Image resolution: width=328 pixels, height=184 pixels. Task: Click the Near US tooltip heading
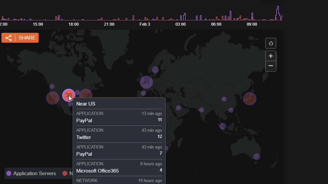[x=86, y=104]
